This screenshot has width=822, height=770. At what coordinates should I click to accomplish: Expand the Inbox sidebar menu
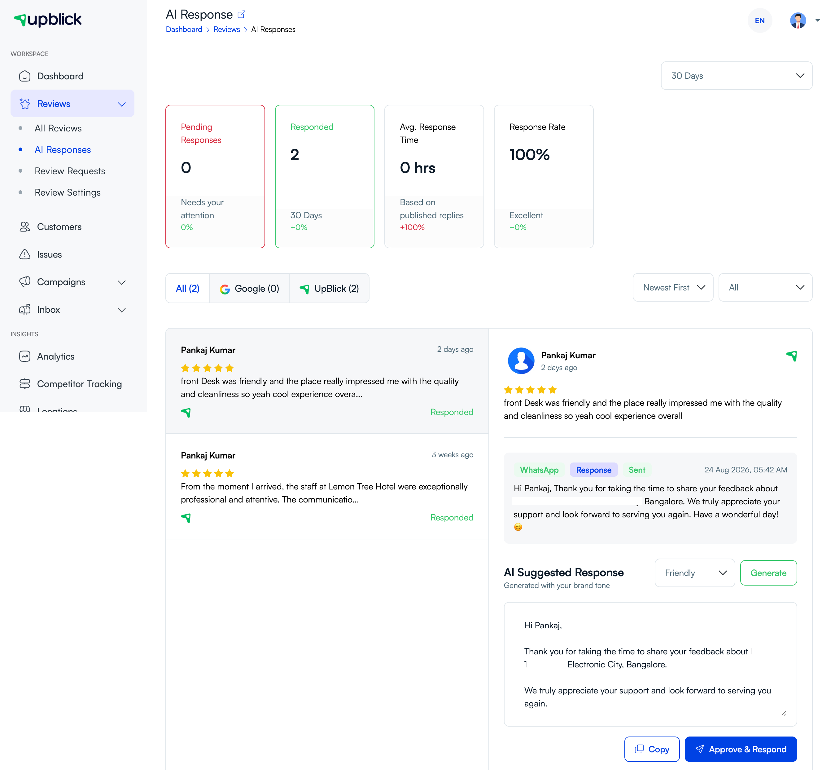pos(121,310)
